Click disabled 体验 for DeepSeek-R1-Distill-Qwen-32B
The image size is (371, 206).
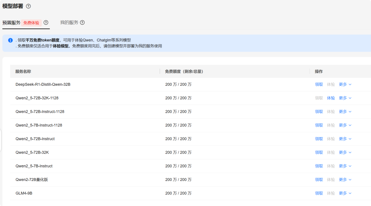331,84
